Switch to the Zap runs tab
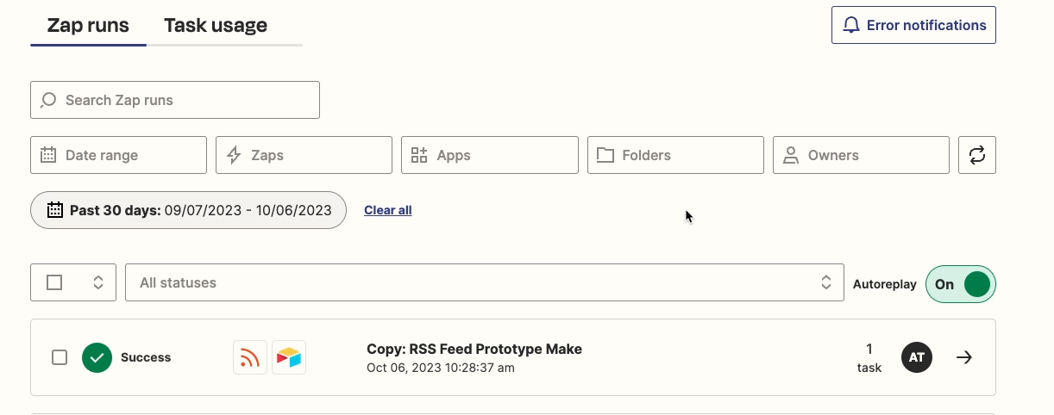This screenshot has height=415, width=1054. 88,25
